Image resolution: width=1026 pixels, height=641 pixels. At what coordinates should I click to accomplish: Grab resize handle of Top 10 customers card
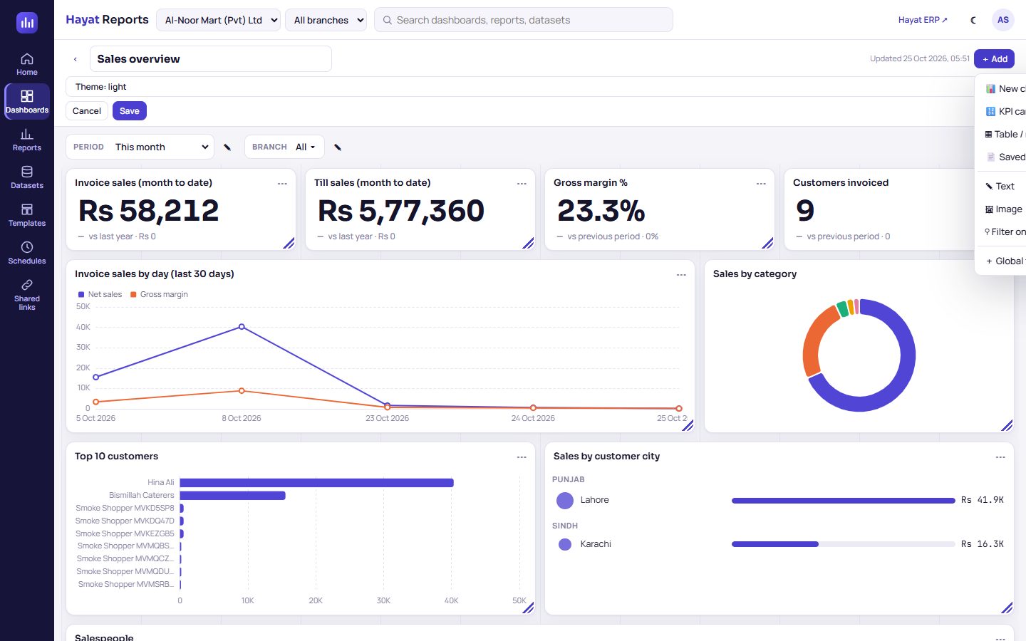(529, 608)
